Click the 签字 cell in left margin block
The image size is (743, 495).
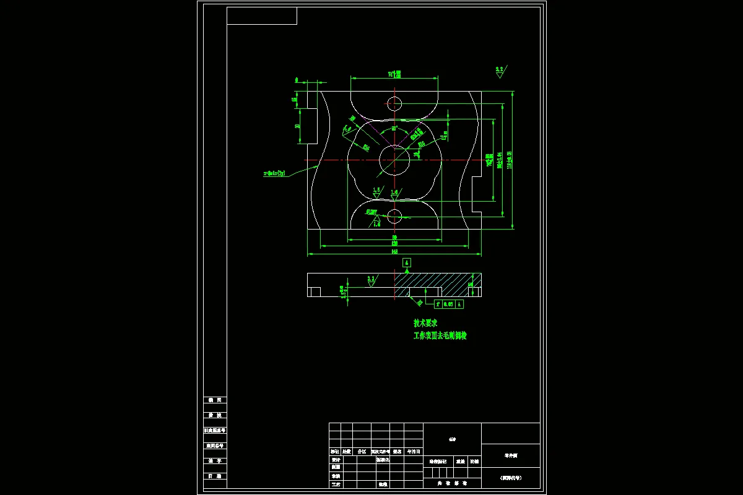click(x=215, y=461)
